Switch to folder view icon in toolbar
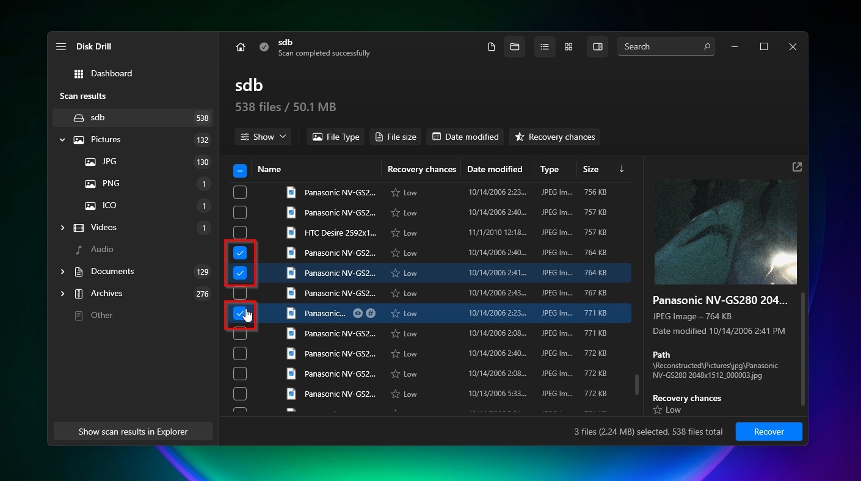This screenshot has height=481, width=861. coord(515,47)
